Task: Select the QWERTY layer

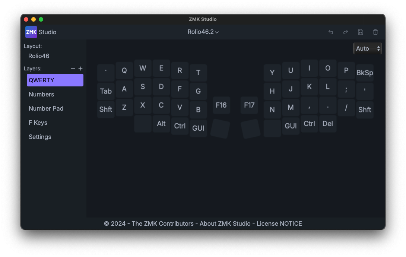Action: point(55,80)
